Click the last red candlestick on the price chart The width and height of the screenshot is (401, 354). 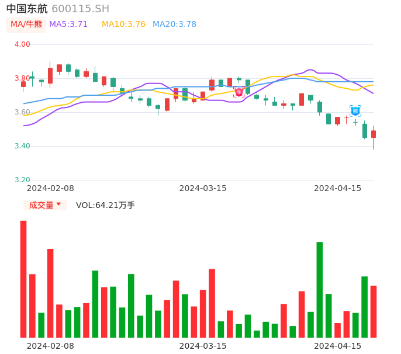pyautogui.click(x=374, y=134)
